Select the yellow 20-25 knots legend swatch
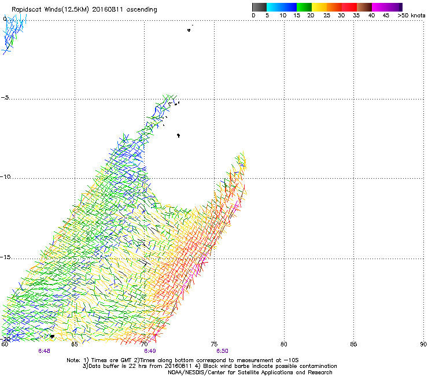Screen dimensions: 428x376 tap(319, 7)
